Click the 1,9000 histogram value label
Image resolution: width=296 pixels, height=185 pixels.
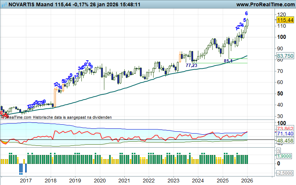pos(284,156)
